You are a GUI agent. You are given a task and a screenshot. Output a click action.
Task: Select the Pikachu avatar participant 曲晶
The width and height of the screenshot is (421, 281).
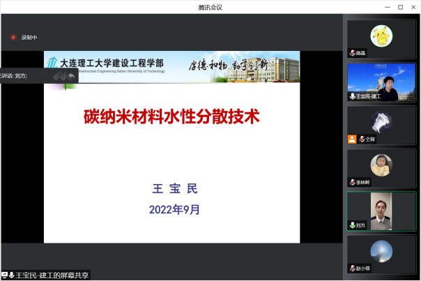381,34
